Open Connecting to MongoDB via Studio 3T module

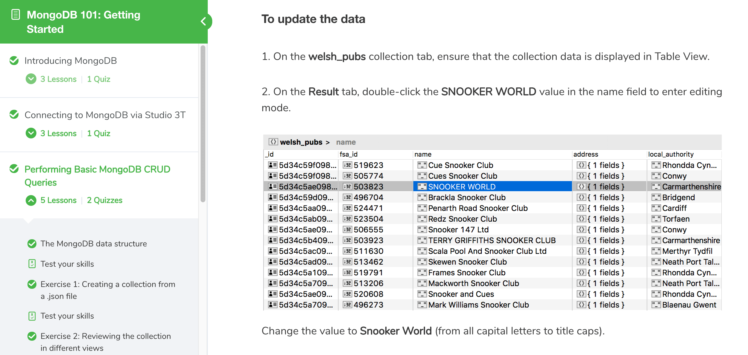coord(105,115)
